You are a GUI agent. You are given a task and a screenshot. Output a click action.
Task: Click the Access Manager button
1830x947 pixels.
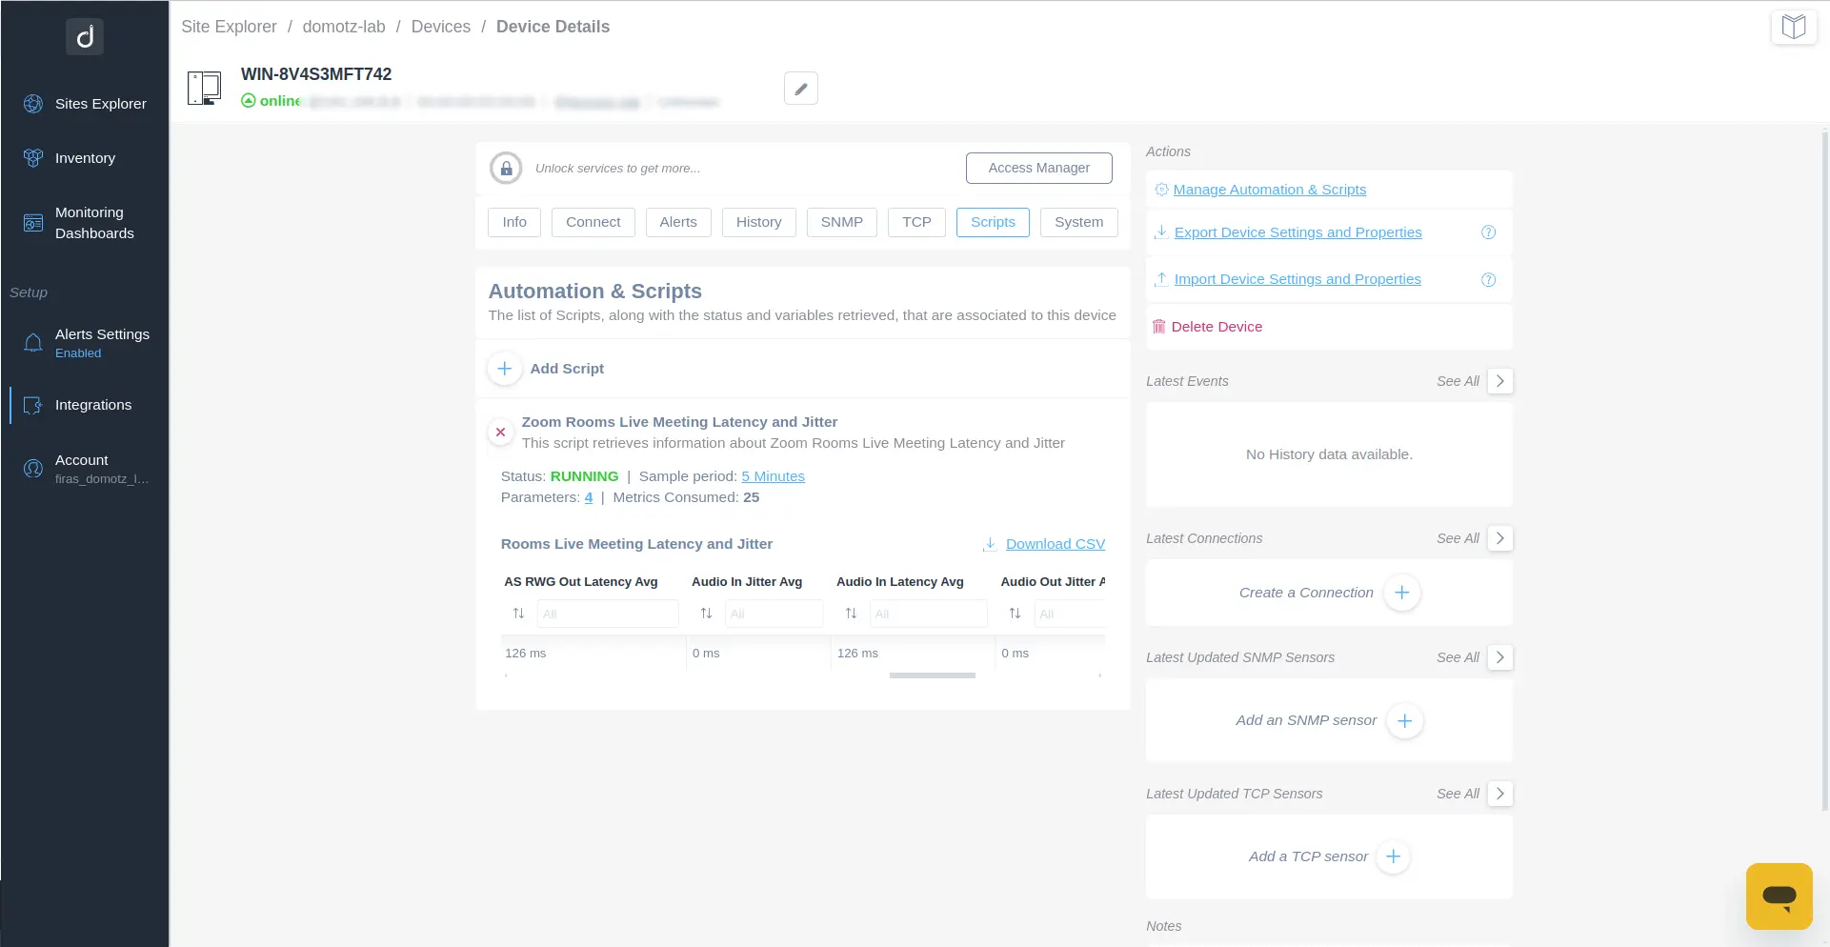[1038, 168]
